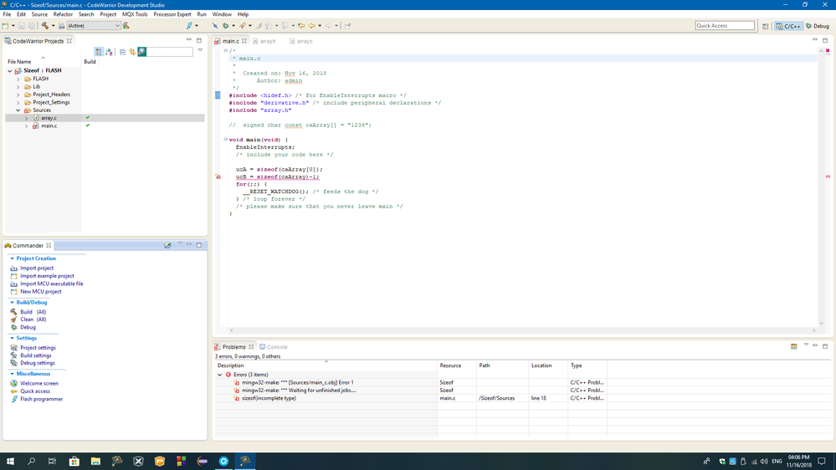Click the Commander panel toolbar folder icon
The height and width of the screenshot is (470, 836).
[x=167, y=245]
